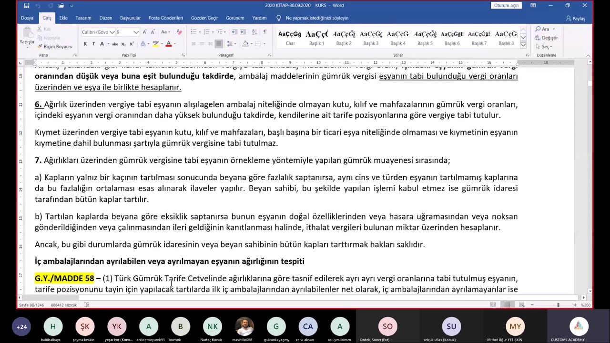Open the Paragraf dialog launcher

pos(270,55)
